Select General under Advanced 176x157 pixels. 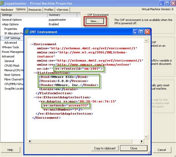(x=9, y=61)
